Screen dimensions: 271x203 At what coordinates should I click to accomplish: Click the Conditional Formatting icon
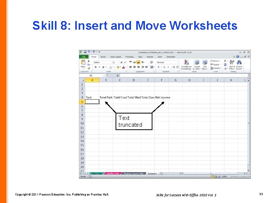click(186, 62)
